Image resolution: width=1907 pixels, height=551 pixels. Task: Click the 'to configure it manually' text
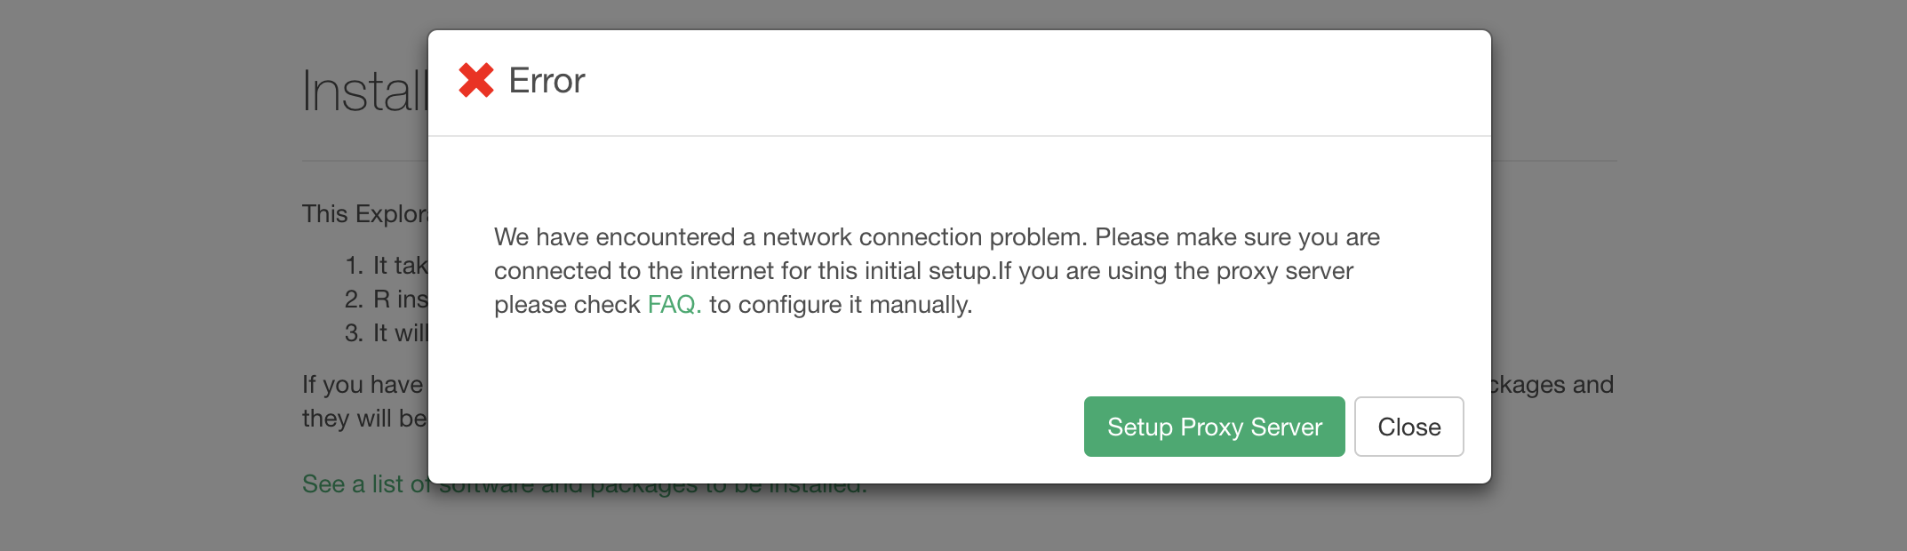click(x=841, y=305)
